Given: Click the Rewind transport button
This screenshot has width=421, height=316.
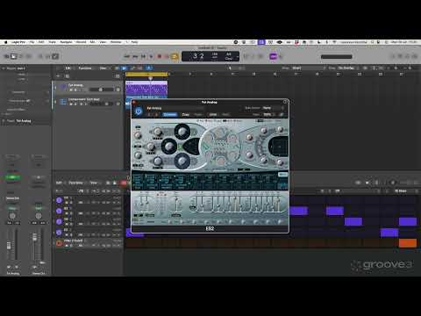Looking at the screenshot, I should click(x=127, y=56).
